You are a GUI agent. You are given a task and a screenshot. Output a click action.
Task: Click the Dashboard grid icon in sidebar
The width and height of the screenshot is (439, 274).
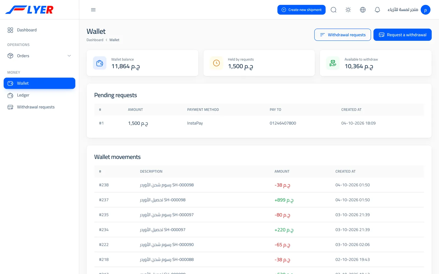pyautogui.click(x=10, y=30)
